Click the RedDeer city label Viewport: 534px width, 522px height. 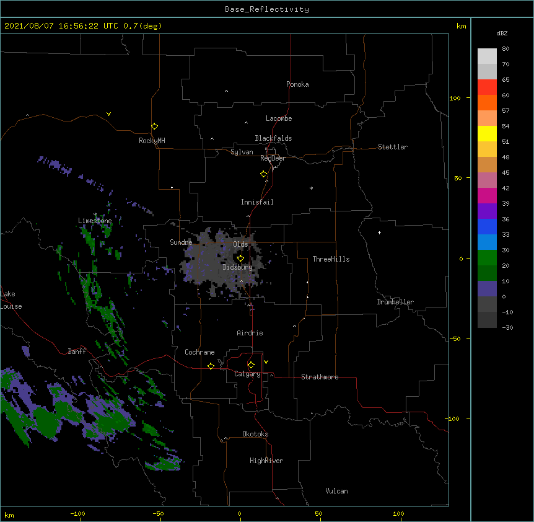(273, 158)
